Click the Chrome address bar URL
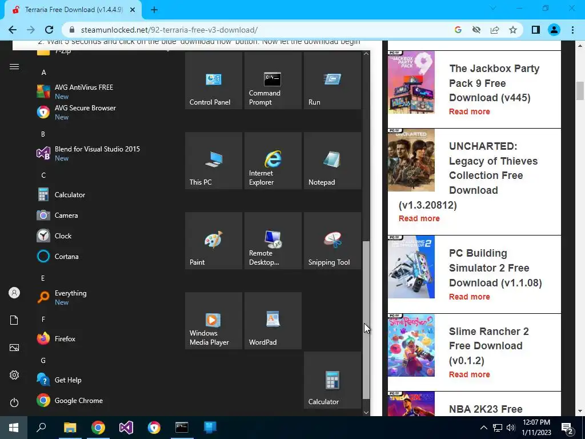 click(169, 30)
